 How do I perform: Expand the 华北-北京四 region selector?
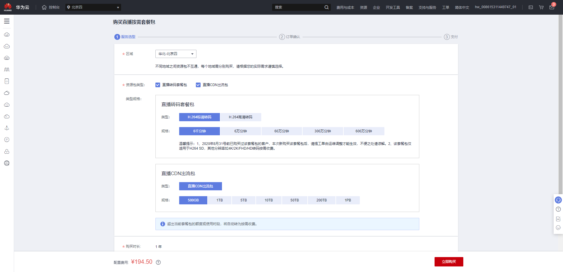coord(176,54)
